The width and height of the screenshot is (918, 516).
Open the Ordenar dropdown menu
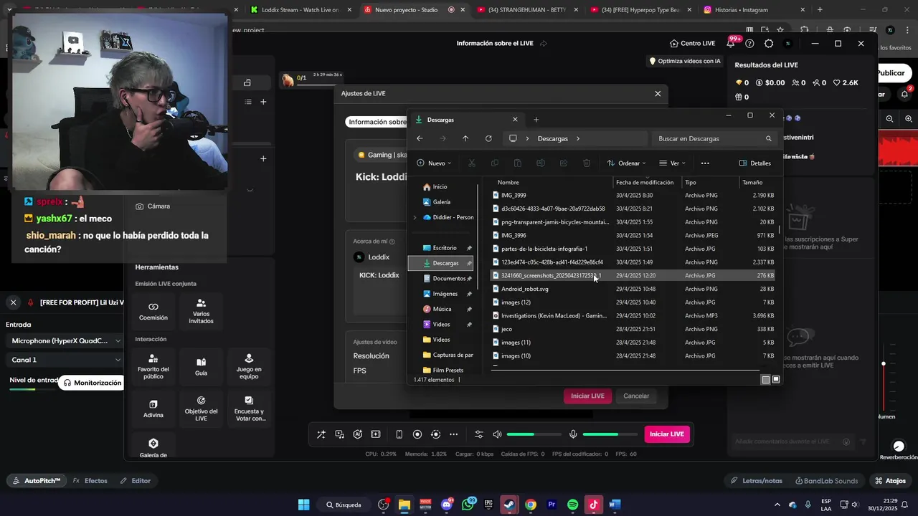point(626,163)
